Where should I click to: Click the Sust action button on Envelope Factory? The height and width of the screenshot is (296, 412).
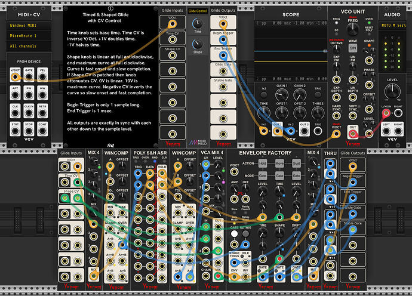pos(296,163)
